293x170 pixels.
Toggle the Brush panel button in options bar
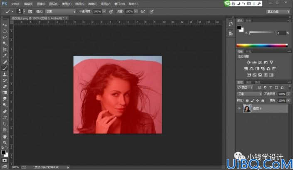click(x=30, y=12)
